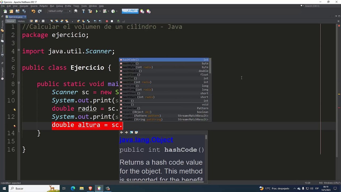
Task: Click the Open Project icon
Action: (x=18, y=11)
